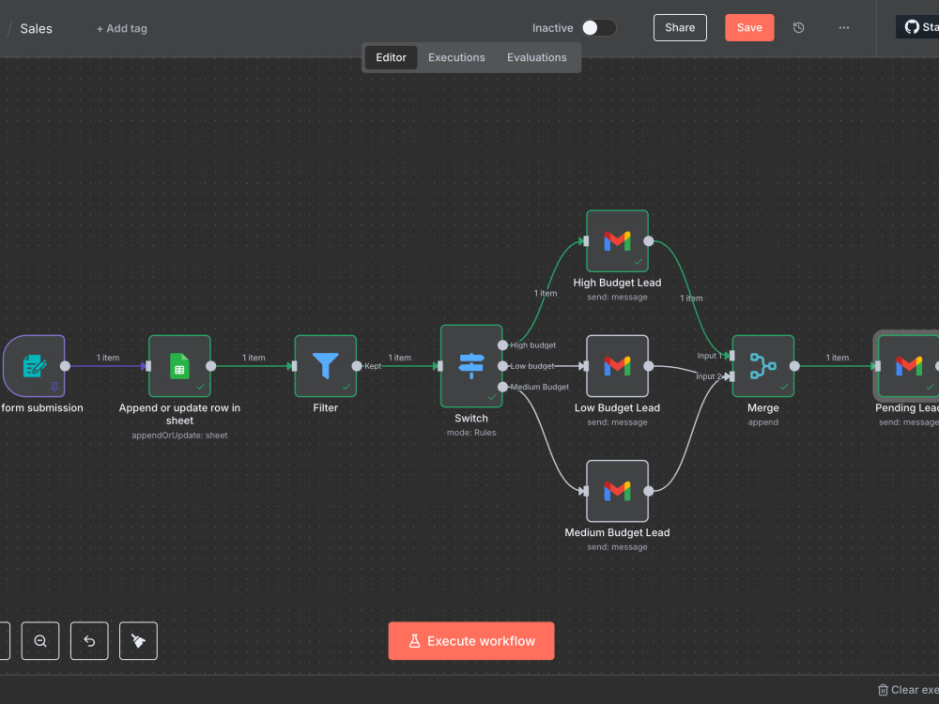Open the Google Sheets append row node
This screenshot has width=939, height=704.
[x=179, y=366]
